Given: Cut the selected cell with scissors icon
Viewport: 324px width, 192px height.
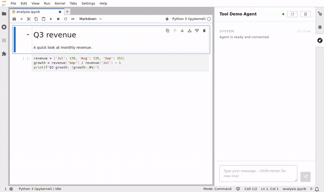Looking at the screenshot, I should point(29,19).
